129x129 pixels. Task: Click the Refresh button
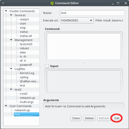point(104,118)
